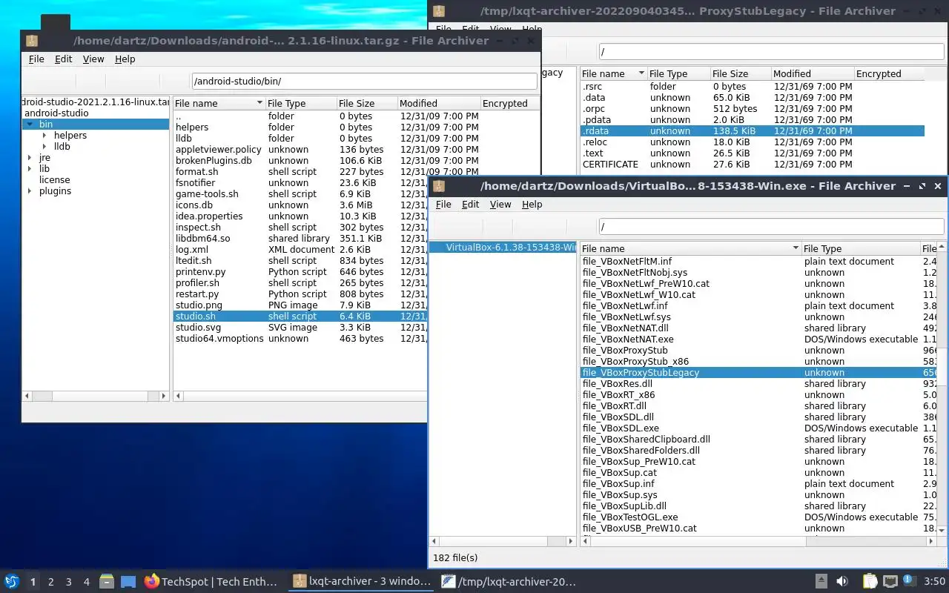Click the path field in the VirtualBox window
949x593 pixels.
pyautogui.click(x=771, y=226)
